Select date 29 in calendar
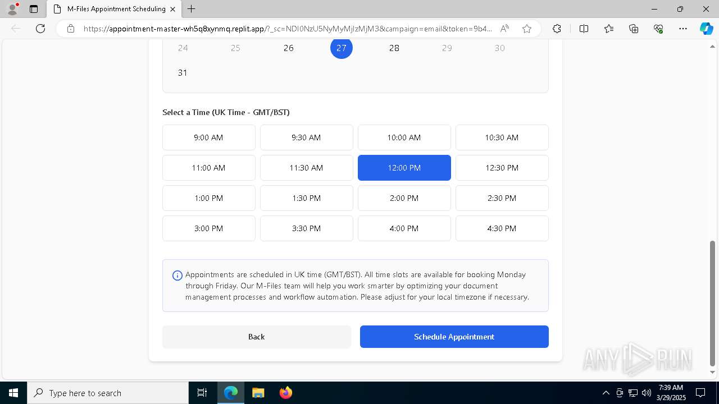Screen dimensions: 719x404 (447, 48)
